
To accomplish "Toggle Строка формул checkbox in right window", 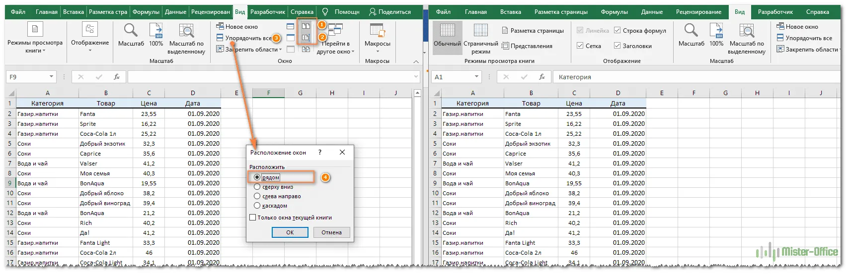I will tap(617, 31).
